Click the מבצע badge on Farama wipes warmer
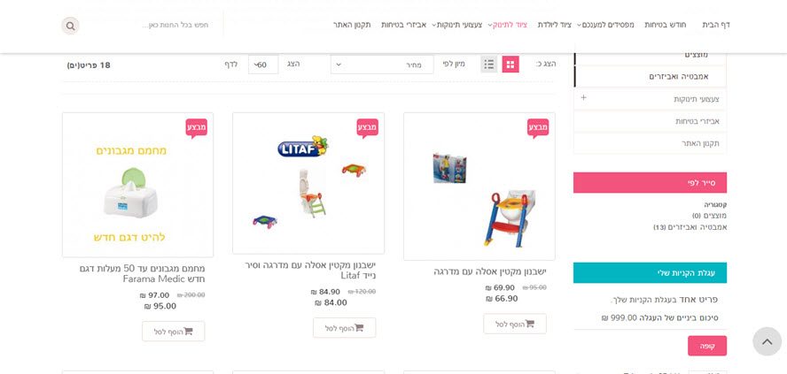Viewport: 787px width, 374px height. pos(196,127)
